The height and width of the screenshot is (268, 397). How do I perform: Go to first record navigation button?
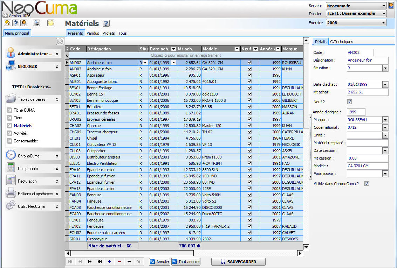[x=70, y=262]
